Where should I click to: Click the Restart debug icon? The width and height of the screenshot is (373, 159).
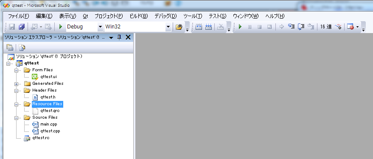(269, 27)
